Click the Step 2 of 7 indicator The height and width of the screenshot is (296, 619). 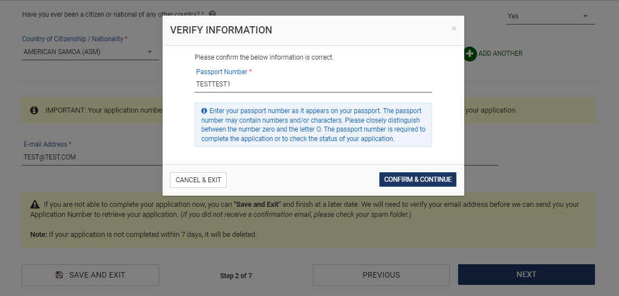pyautogui.click(x=236, y=276)
